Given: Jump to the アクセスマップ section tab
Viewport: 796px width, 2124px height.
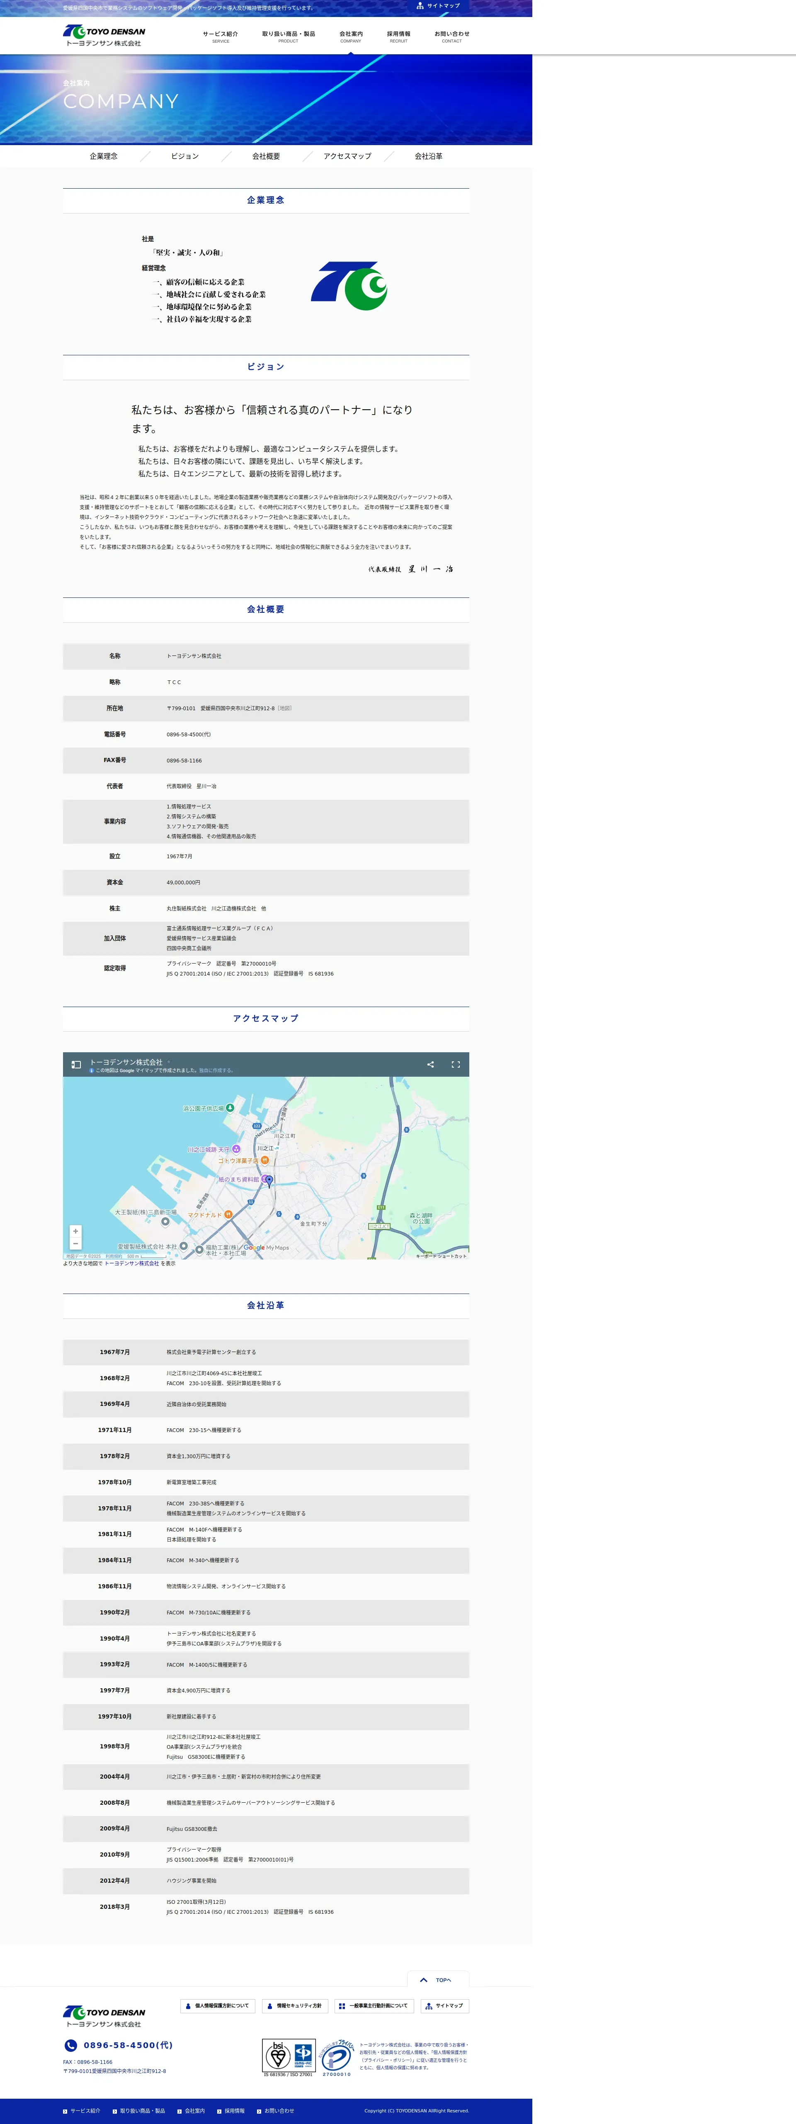Looking at the screenshot, I should click(347, 156).
